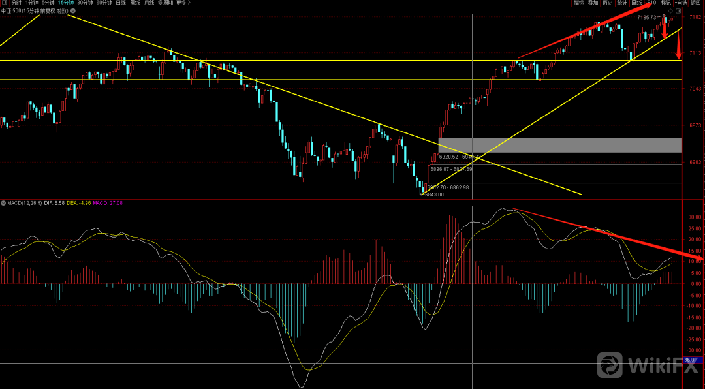Expand the 更多 periods menu

[184, 3]
